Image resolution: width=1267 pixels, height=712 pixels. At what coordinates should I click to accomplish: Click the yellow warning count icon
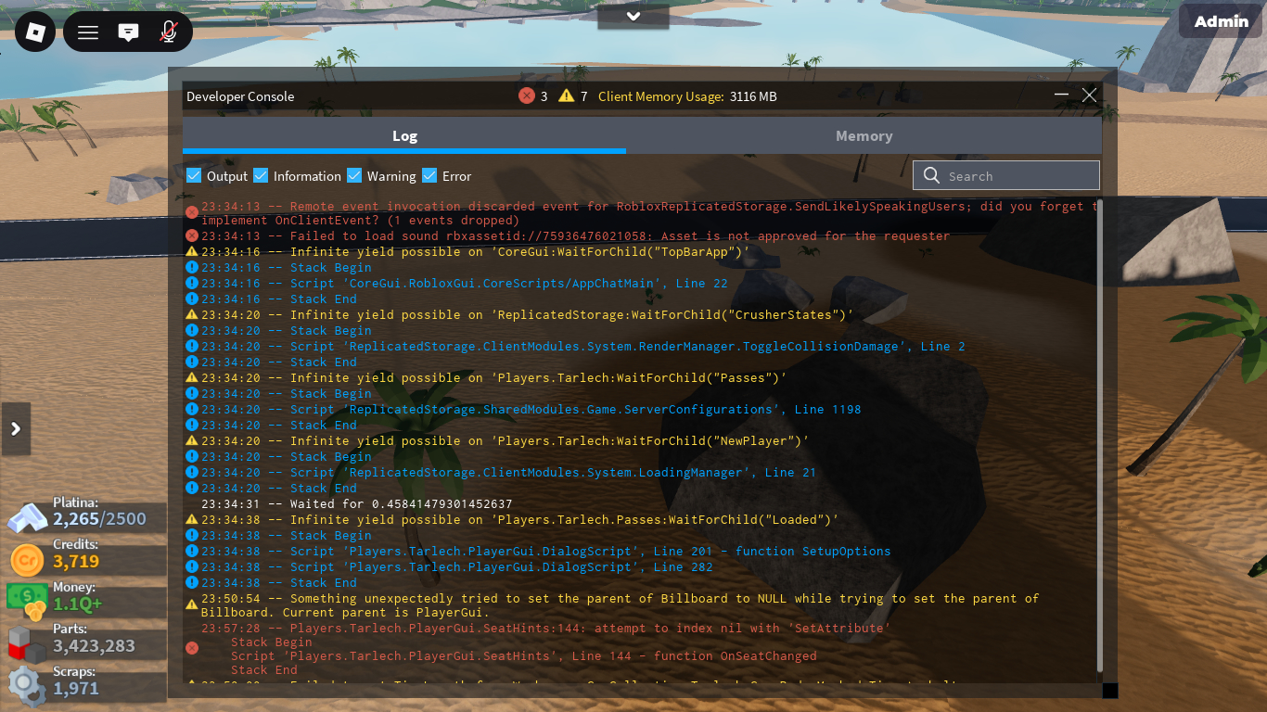click(567, 96)
